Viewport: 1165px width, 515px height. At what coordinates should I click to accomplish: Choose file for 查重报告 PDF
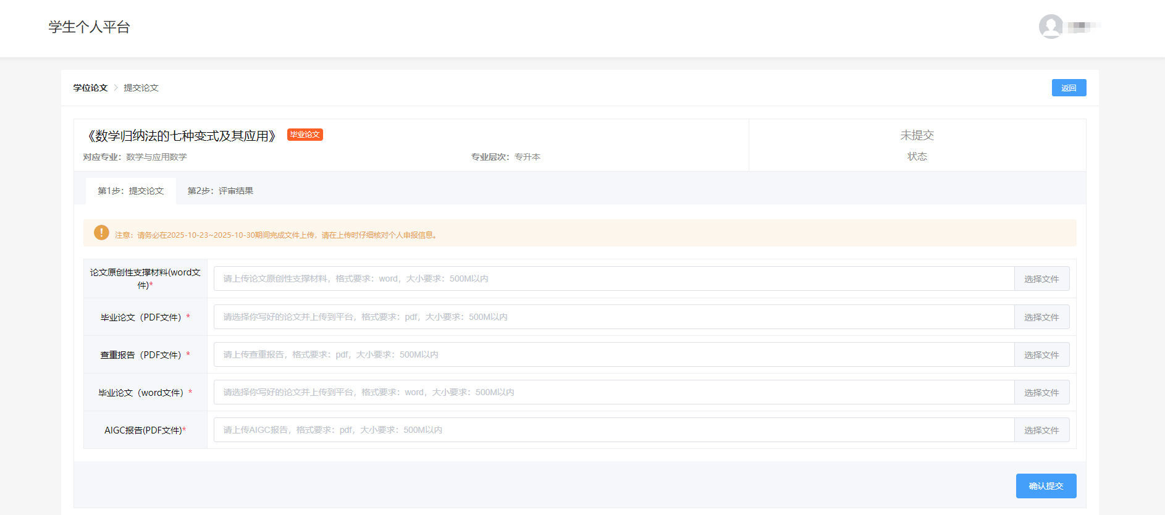1041,355
